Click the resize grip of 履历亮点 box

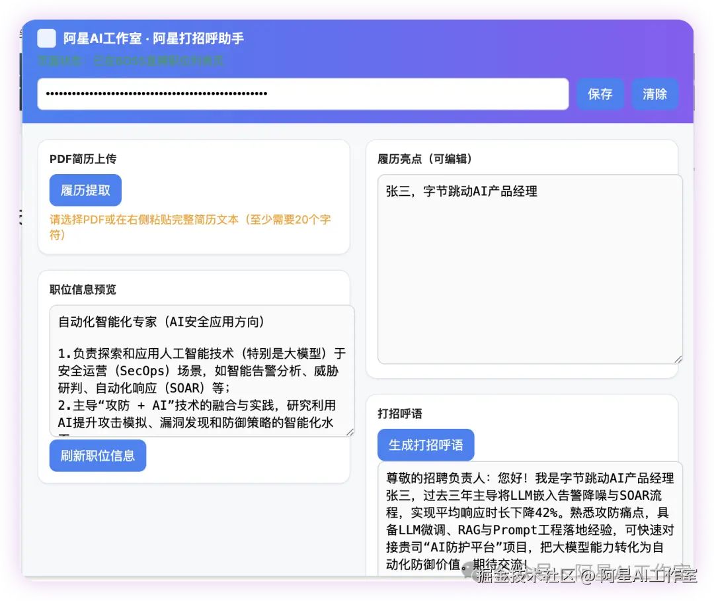click(678, 358)
